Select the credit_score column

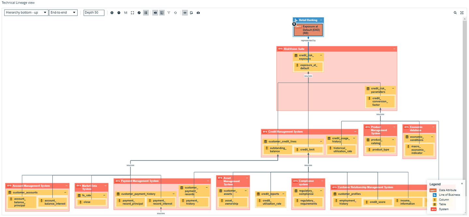click(378, 202)
